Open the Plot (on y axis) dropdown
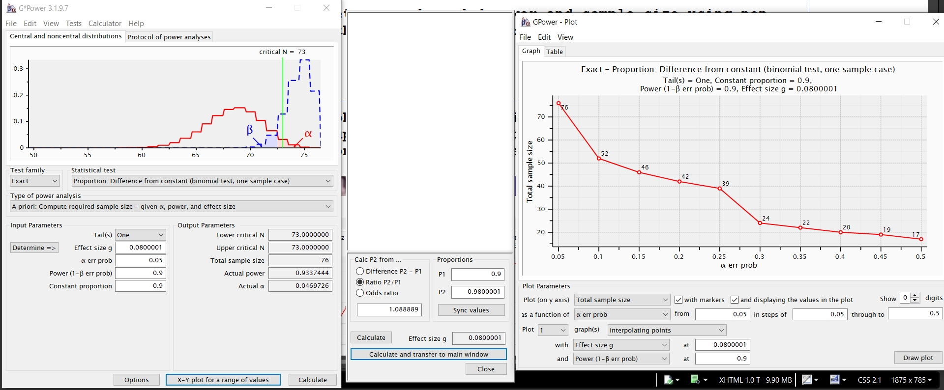The image size is (944, 390). [x=621, y=300]
